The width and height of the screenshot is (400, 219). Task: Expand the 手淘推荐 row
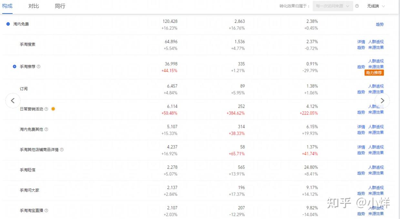(x=15, y=66)
